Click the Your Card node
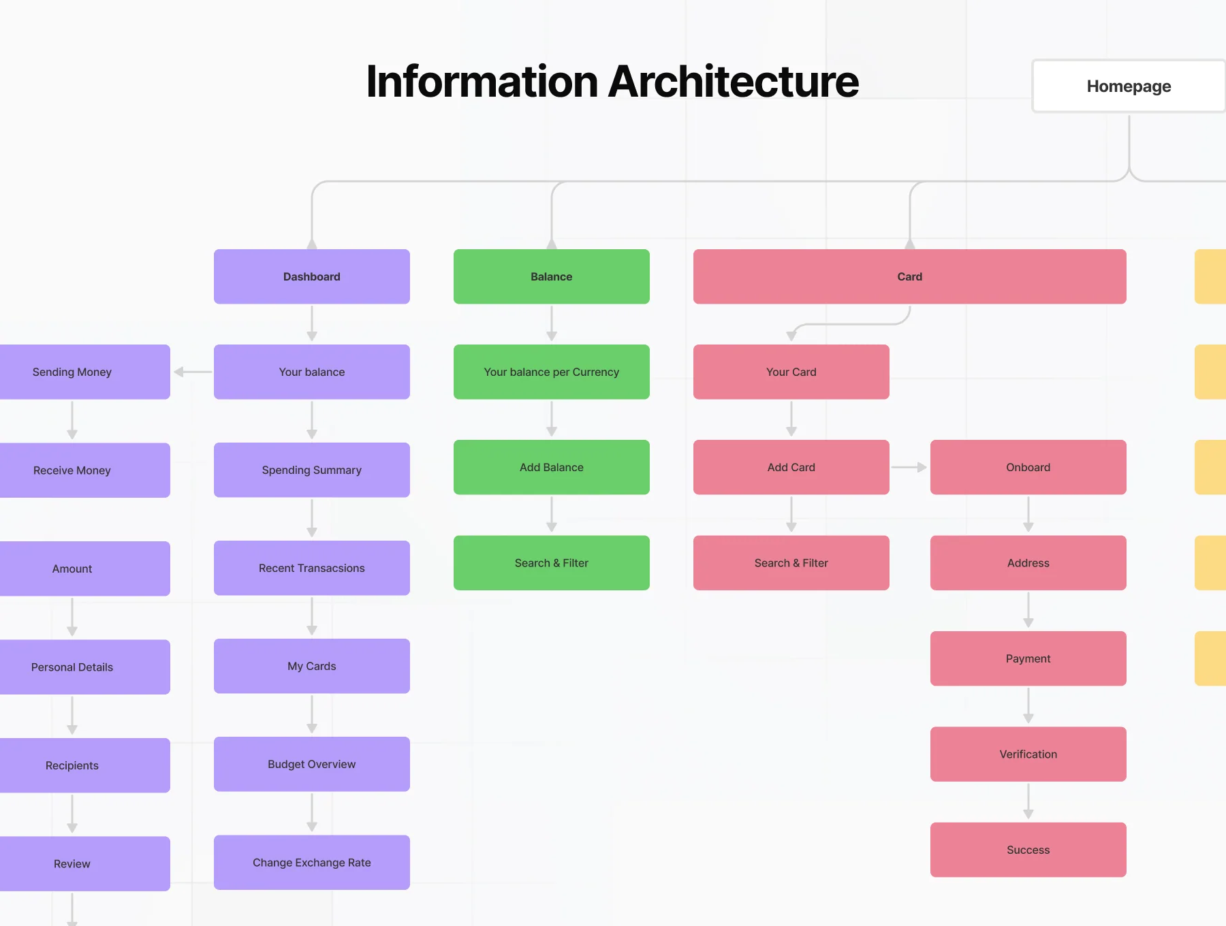The image size is (1226, 926). (791, 372)
